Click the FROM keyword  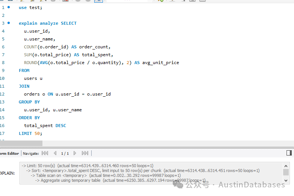pos(24,70)
